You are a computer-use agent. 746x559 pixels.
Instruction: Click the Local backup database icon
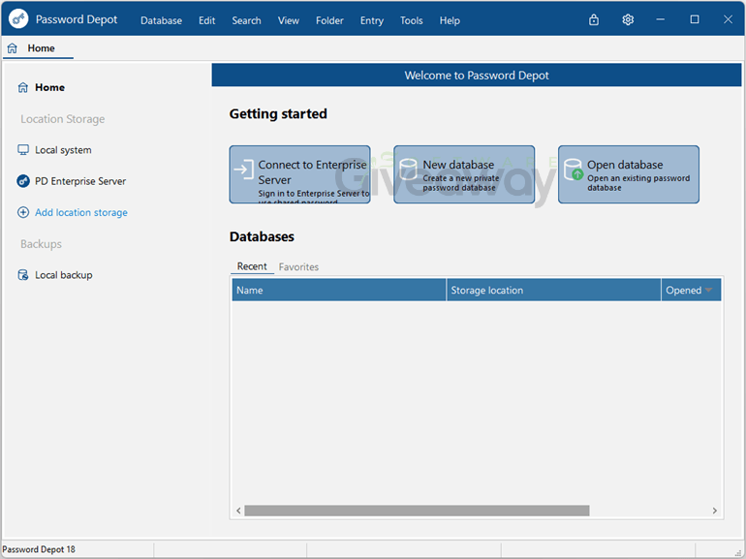pyautogui.click(x=23, y=275)
